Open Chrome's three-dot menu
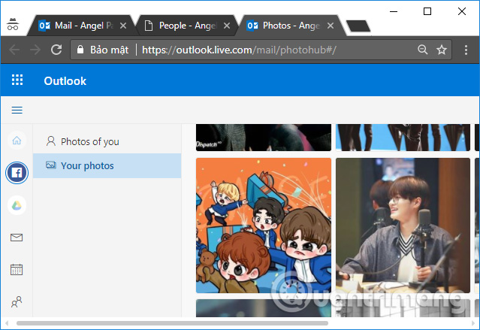 click(x=466, y=50)
